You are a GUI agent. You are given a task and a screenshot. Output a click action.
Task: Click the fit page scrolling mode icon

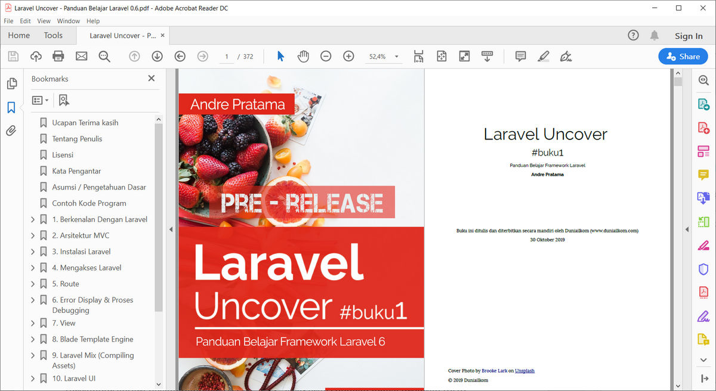pos(419,57)
